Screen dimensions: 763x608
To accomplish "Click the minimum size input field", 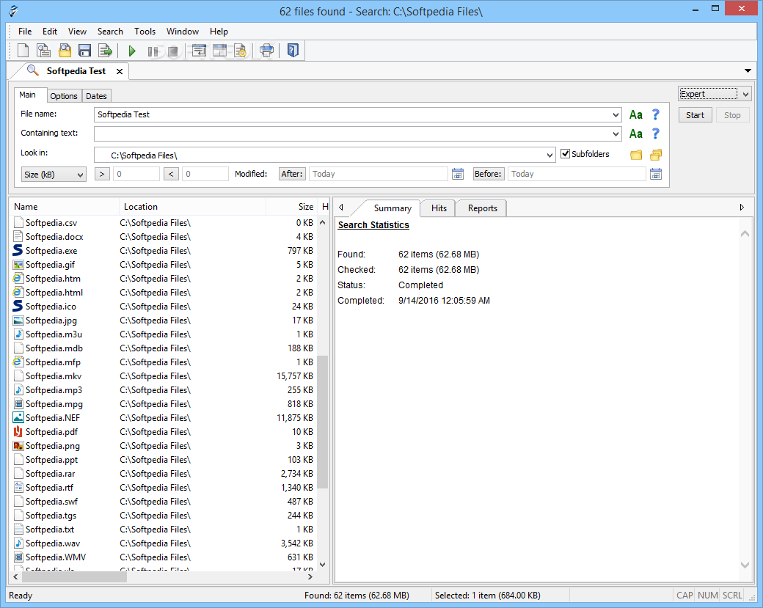I will click(x=136, y=174).
